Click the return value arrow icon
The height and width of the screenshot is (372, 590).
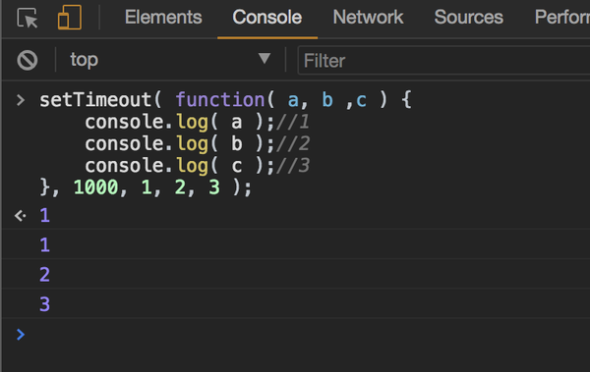click(x=21, y=216)
